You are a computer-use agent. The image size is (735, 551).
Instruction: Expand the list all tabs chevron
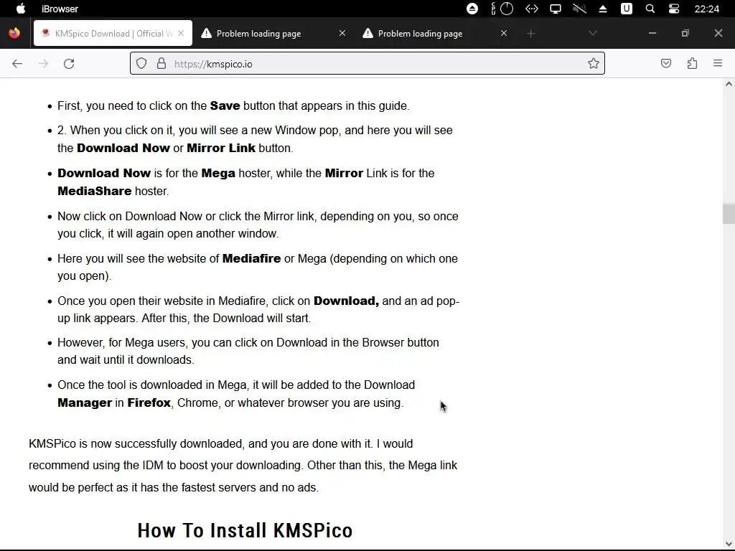[x=592, y=33]
